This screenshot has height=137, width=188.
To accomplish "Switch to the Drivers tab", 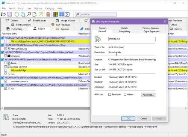I will [x=176, y=29].
